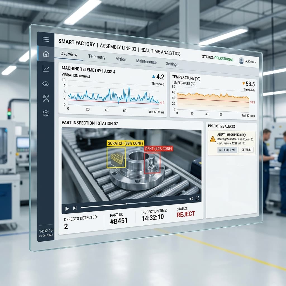Open the settings gear icon in sidebar

pos(46,113)
